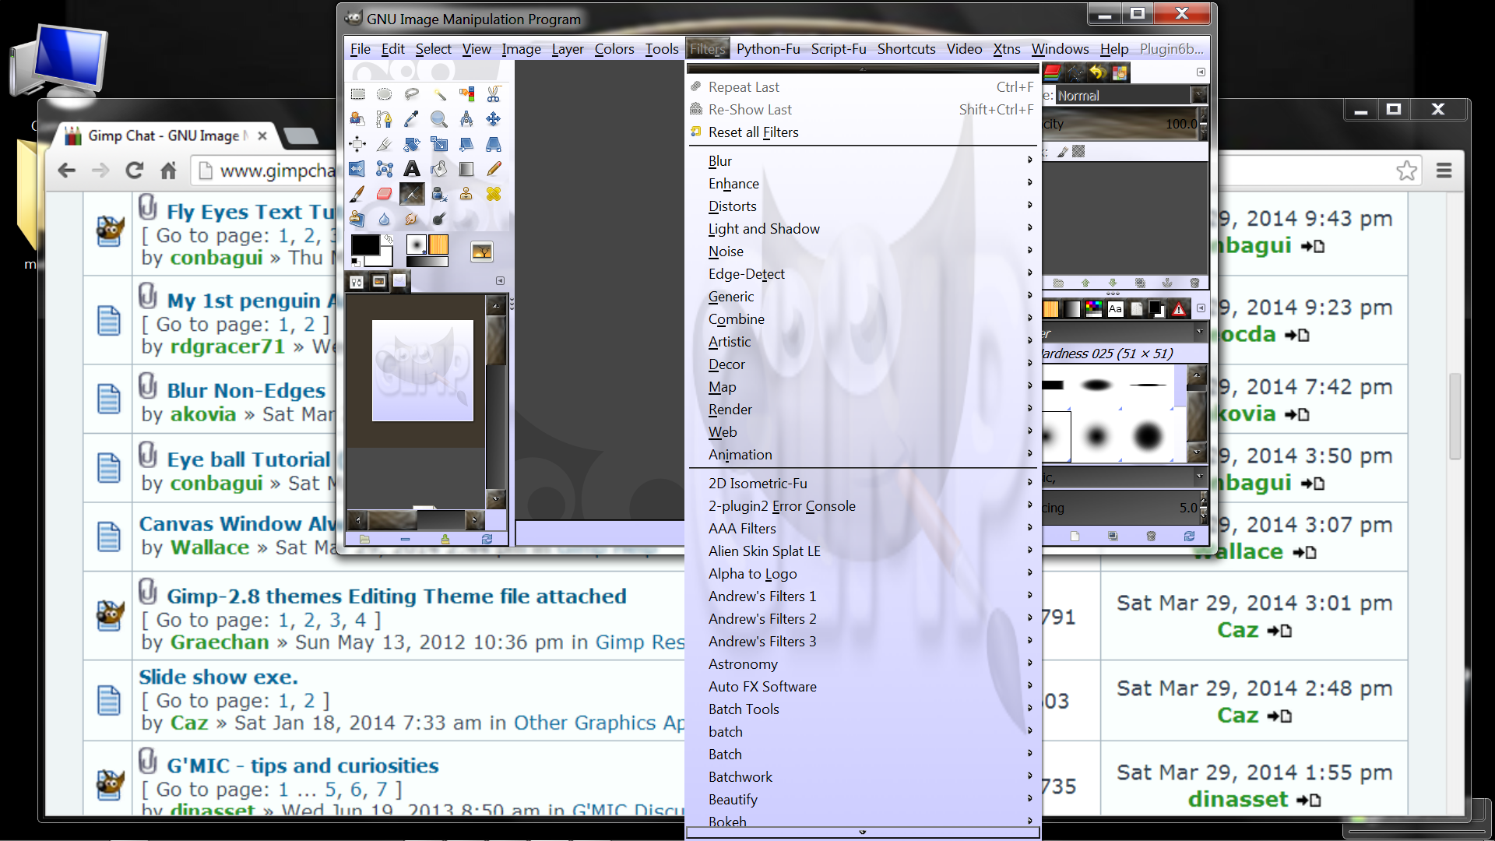Toggle the lock alpha channel checkerboard button

(1078, 152)
